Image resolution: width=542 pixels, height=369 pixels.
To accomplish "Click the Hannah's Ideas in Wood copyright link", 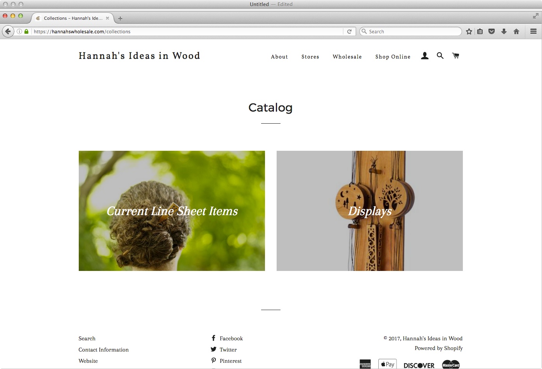I will [x=433, y=338].
